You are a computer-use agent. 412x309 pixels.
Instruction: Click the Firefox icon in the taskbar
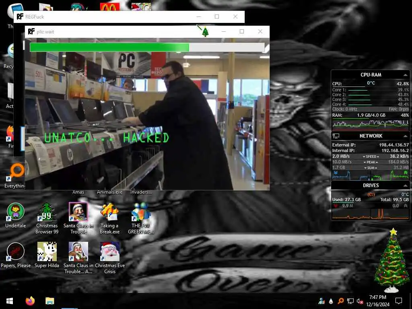coord(30,301)
